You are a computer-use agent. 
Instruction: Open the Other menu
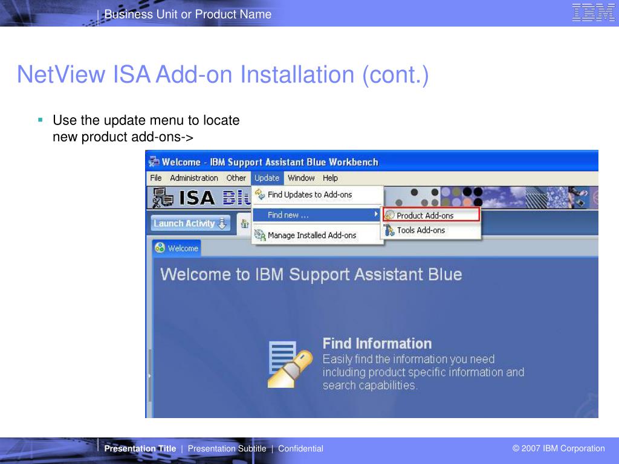pyautogui.click(x=236, y=178)
